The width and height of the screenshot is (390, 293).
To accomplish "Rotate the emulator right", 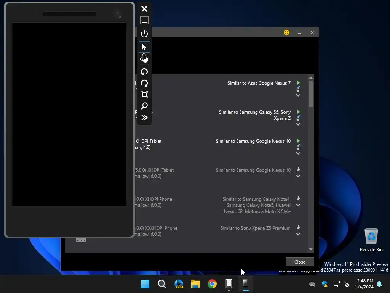I will pos(144,83).
